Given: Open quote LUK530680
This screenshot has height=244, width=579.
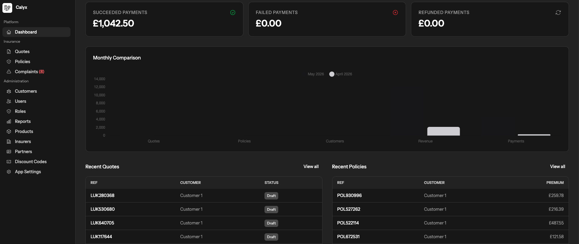Looking at the screenshot, I should click(x=102, y=209).
